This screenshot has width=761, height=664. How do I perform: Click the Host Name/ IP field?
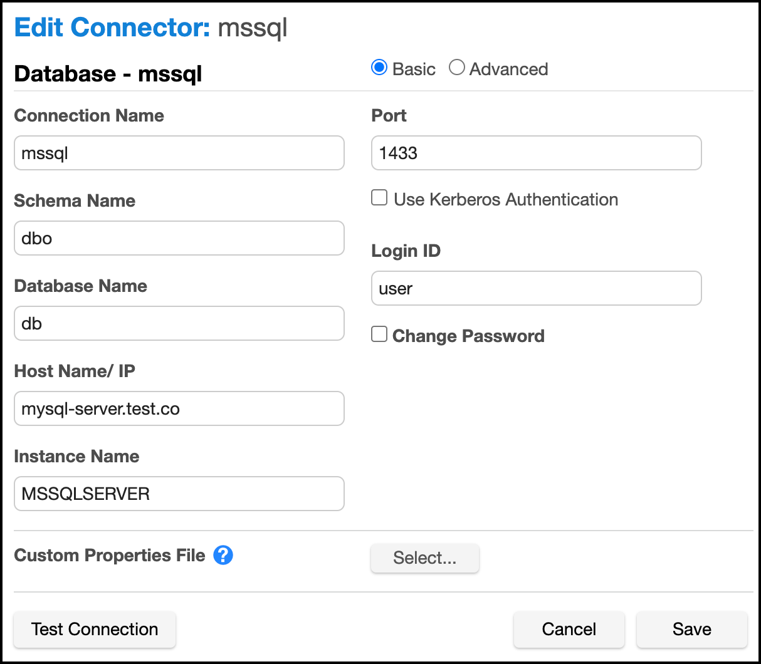(179, 409)
